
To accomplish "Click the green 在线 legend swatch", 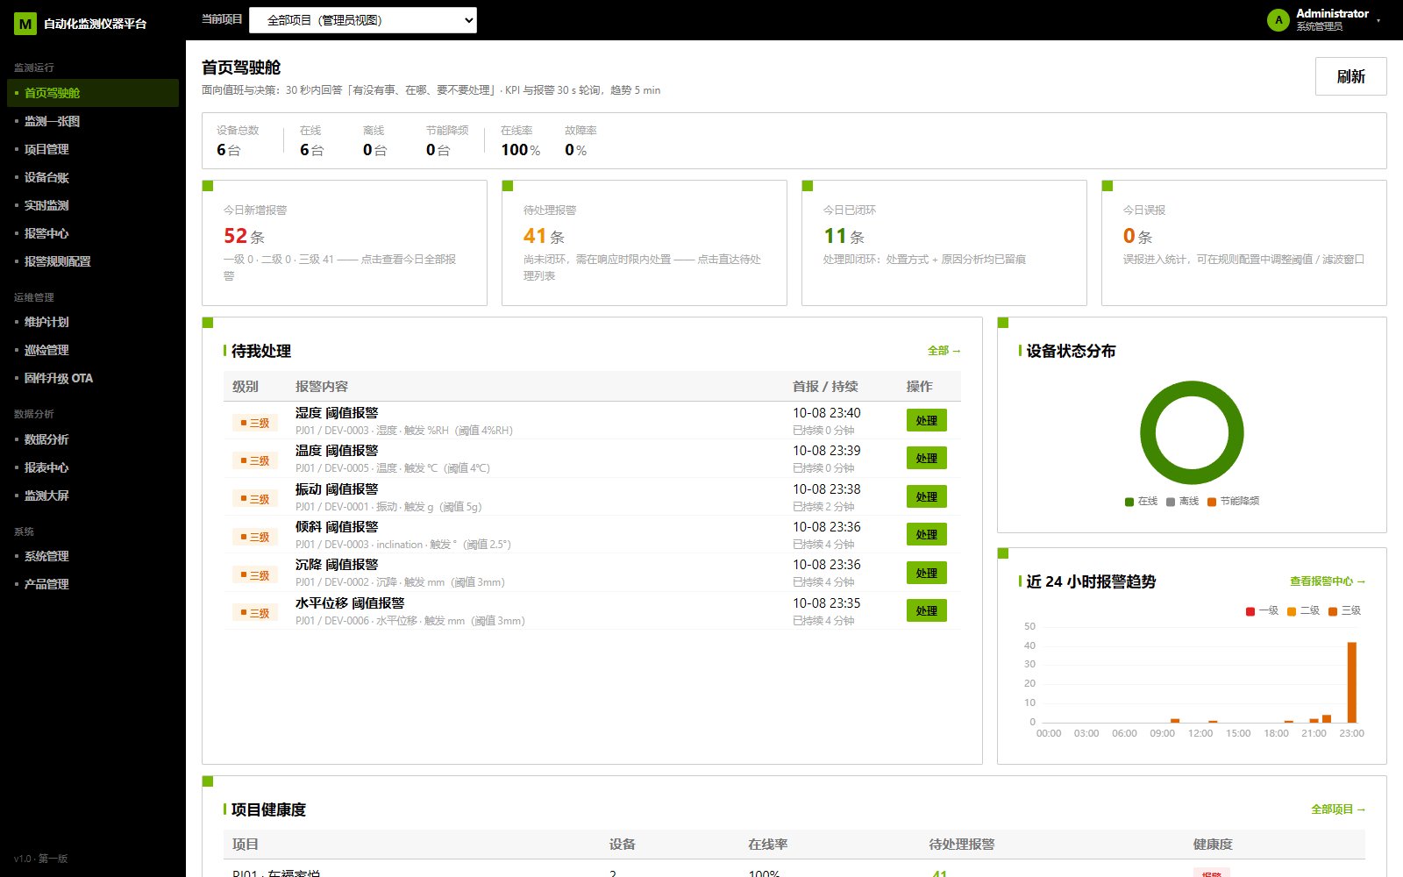I will pyautogui.click(x=1129, y=502).
